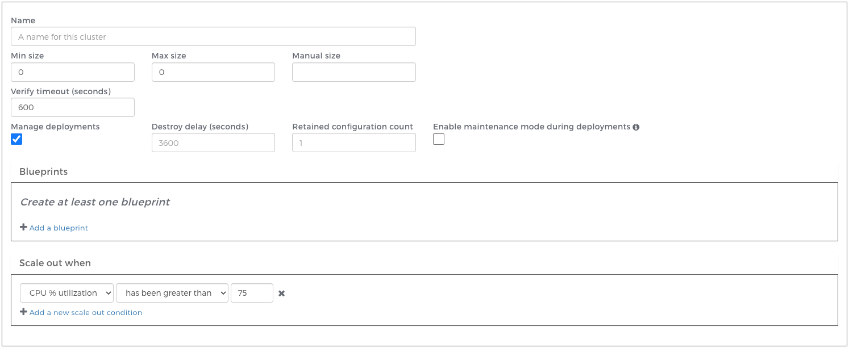This screenshot has height=348, width=849.
Task: Click the empty Manual size field
Action: point(353,72)
